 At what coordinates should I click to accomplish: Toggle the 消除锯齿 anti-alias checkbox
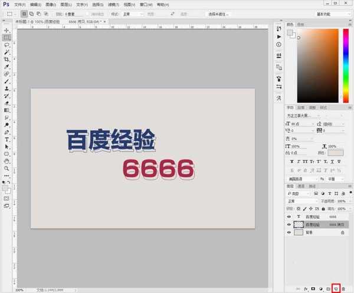(88, 13)
